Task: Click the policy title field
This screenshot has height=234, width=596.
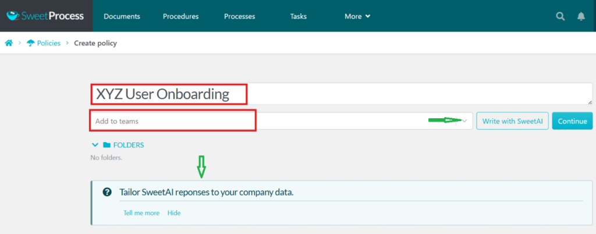Action: point(341,94)
